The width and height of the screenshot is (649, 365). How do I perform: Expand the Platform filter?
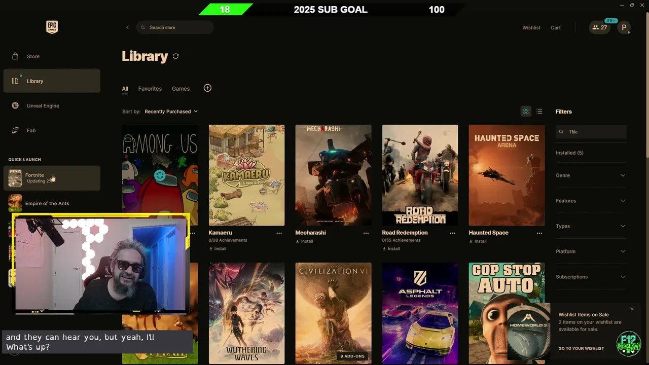tap(591, 251)
